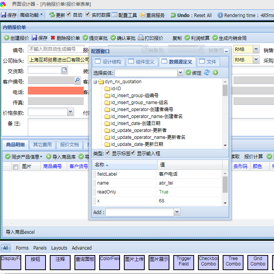Click the save icon in the top toolbar

(x=4, y=15)
